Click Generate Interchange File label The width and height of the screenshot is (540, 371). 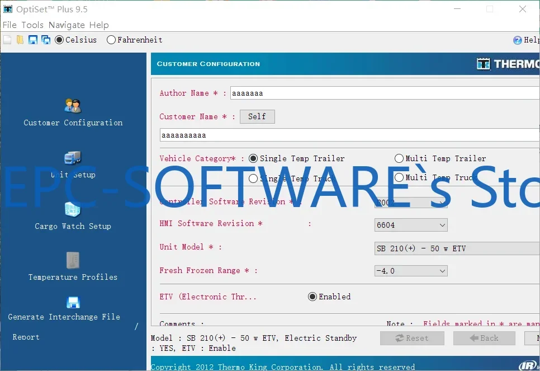tap(64, 317)
